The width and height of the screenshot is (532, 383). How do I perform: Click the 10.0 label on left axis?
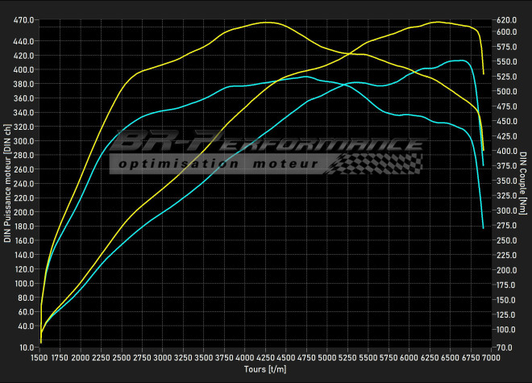[x=26, y=347]
